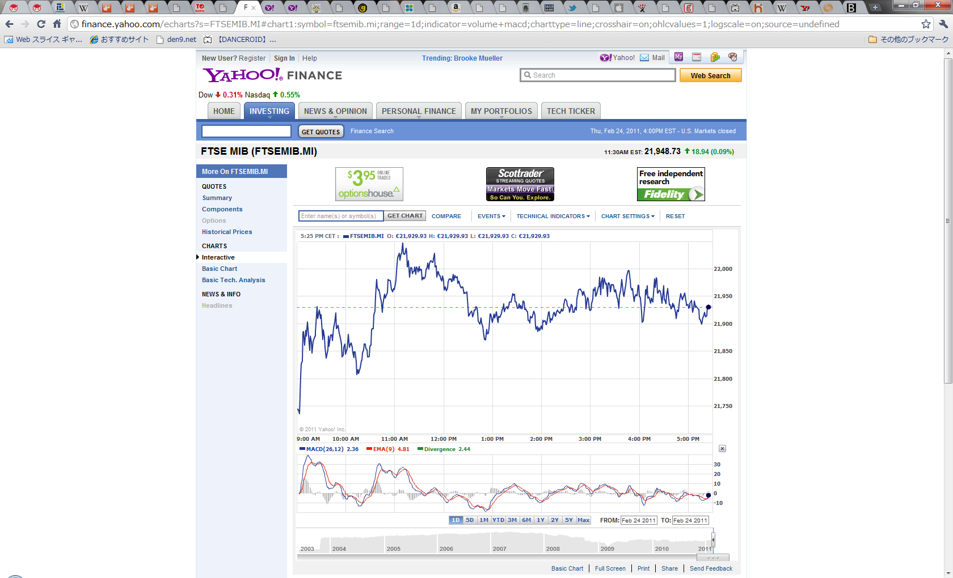Select the 5D chart range

click(x=470, y=520)
